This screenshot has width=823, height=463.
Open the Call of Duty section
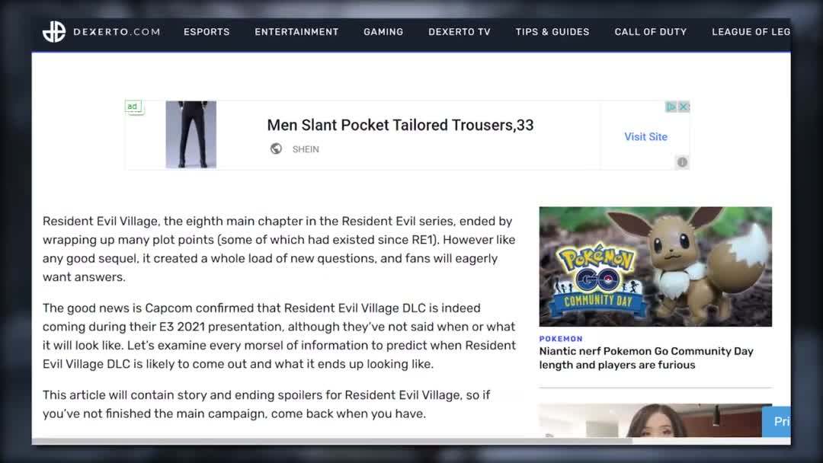(650, 32)
